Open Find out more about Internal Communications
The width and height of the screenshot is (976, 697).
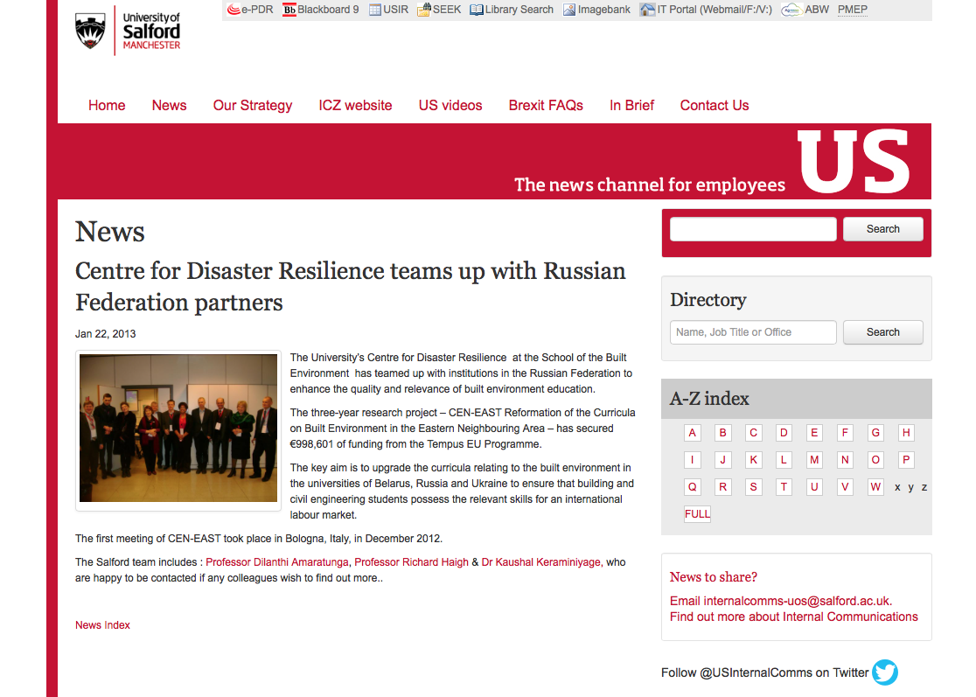793,617
